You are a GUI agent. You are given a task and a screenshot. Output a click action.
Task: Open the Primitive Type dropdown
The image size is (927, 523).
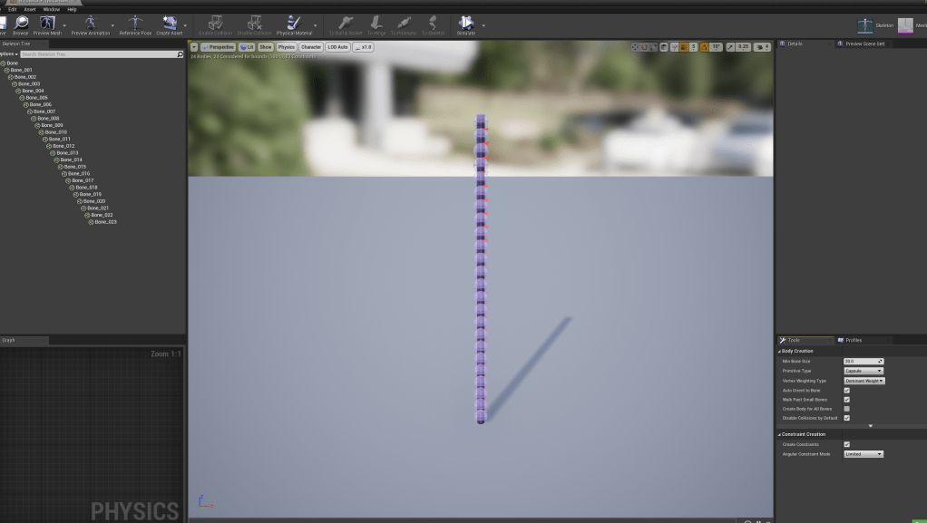coord(864,371)
